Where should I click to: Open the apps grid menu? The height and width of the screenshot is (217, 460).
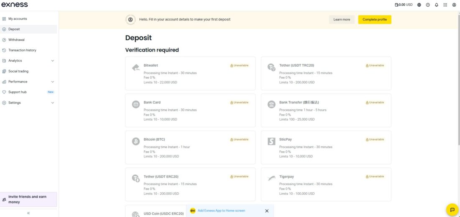click(445, 5)
